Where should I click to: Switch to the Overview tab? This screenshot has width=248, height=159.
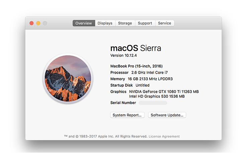84,23
